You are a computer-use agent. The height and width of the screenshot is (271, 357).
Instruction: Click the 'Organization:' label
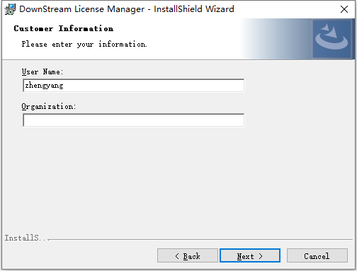pos(49,106)
